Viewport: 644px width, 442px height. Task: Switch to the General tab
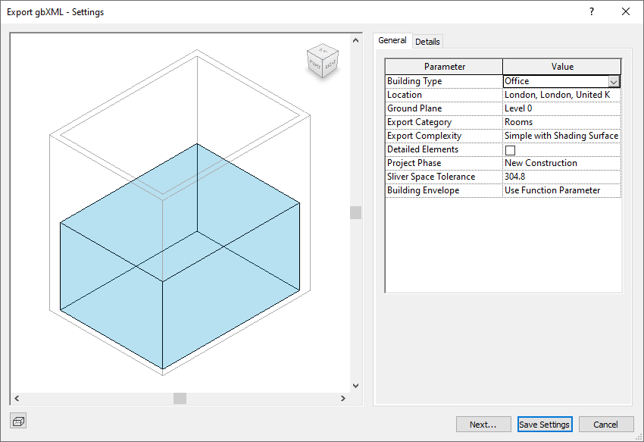tap(392, 41)
